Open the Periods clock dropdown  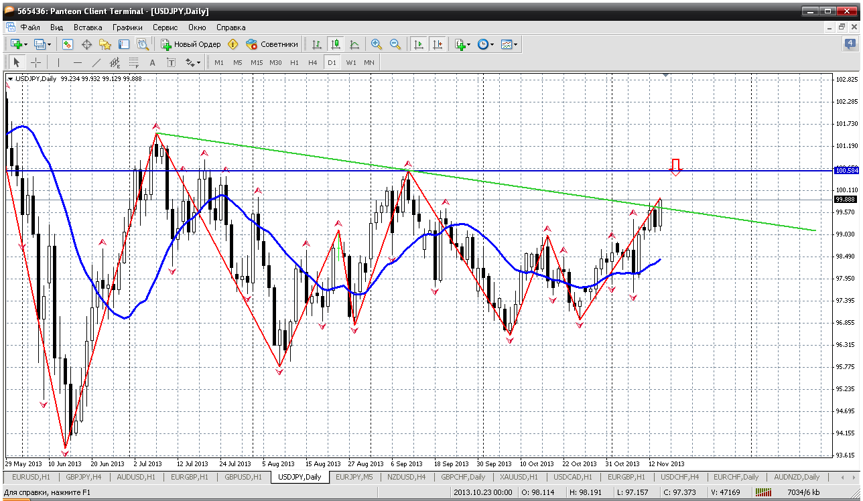486,44
